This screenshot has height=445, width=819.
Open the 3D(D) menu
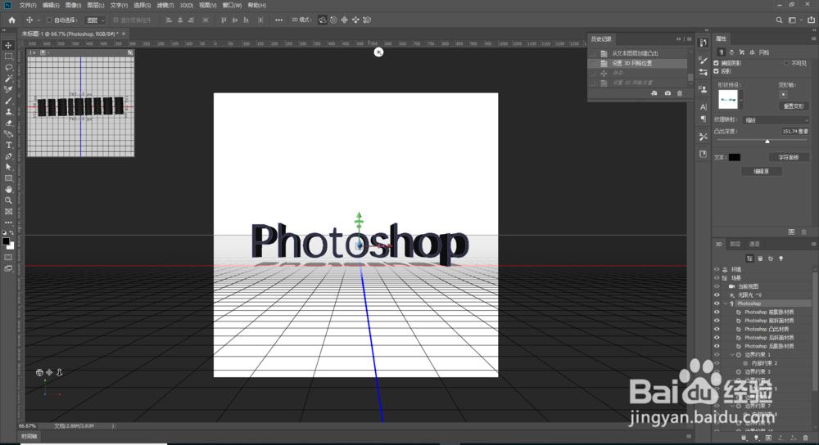(186, 5)
